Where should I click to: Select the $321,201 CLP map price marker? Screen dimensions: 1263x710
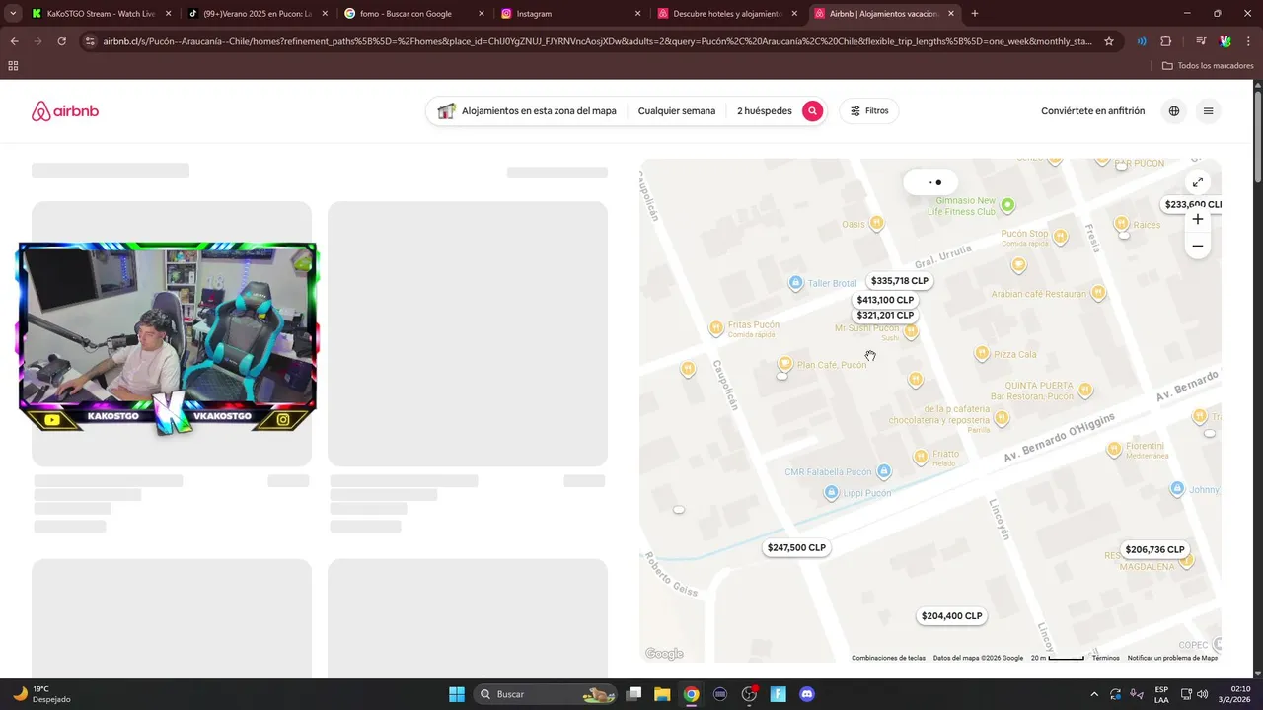[885, 316]
